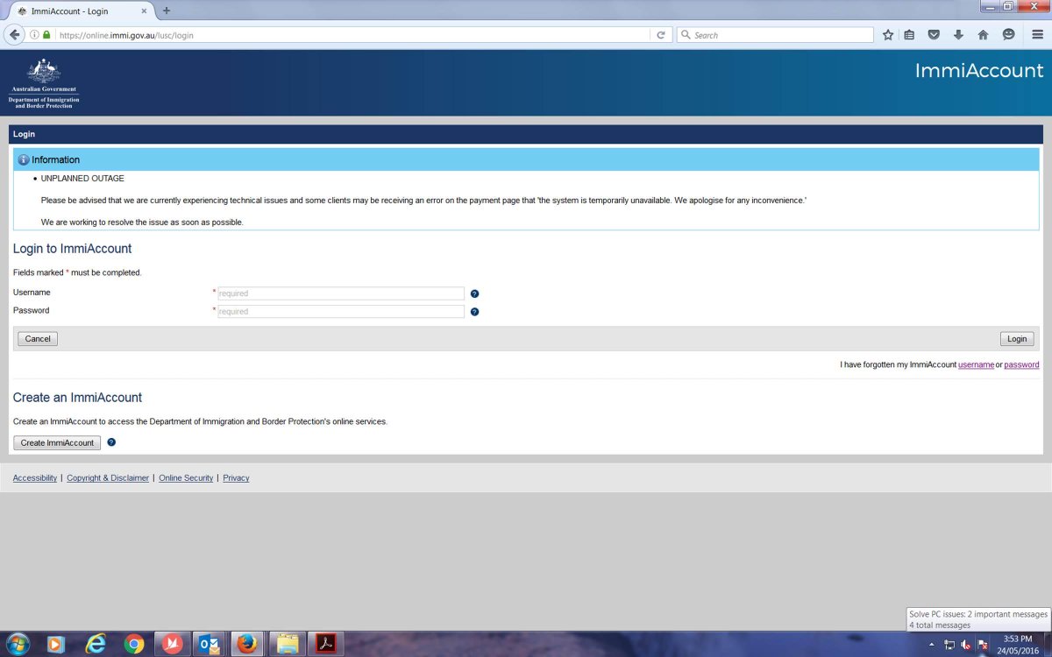This screenshot has height=657, width=1052.
Task: Click the UNPLANNED OUTAGE notice text
Action: click(x=82, y=179)
